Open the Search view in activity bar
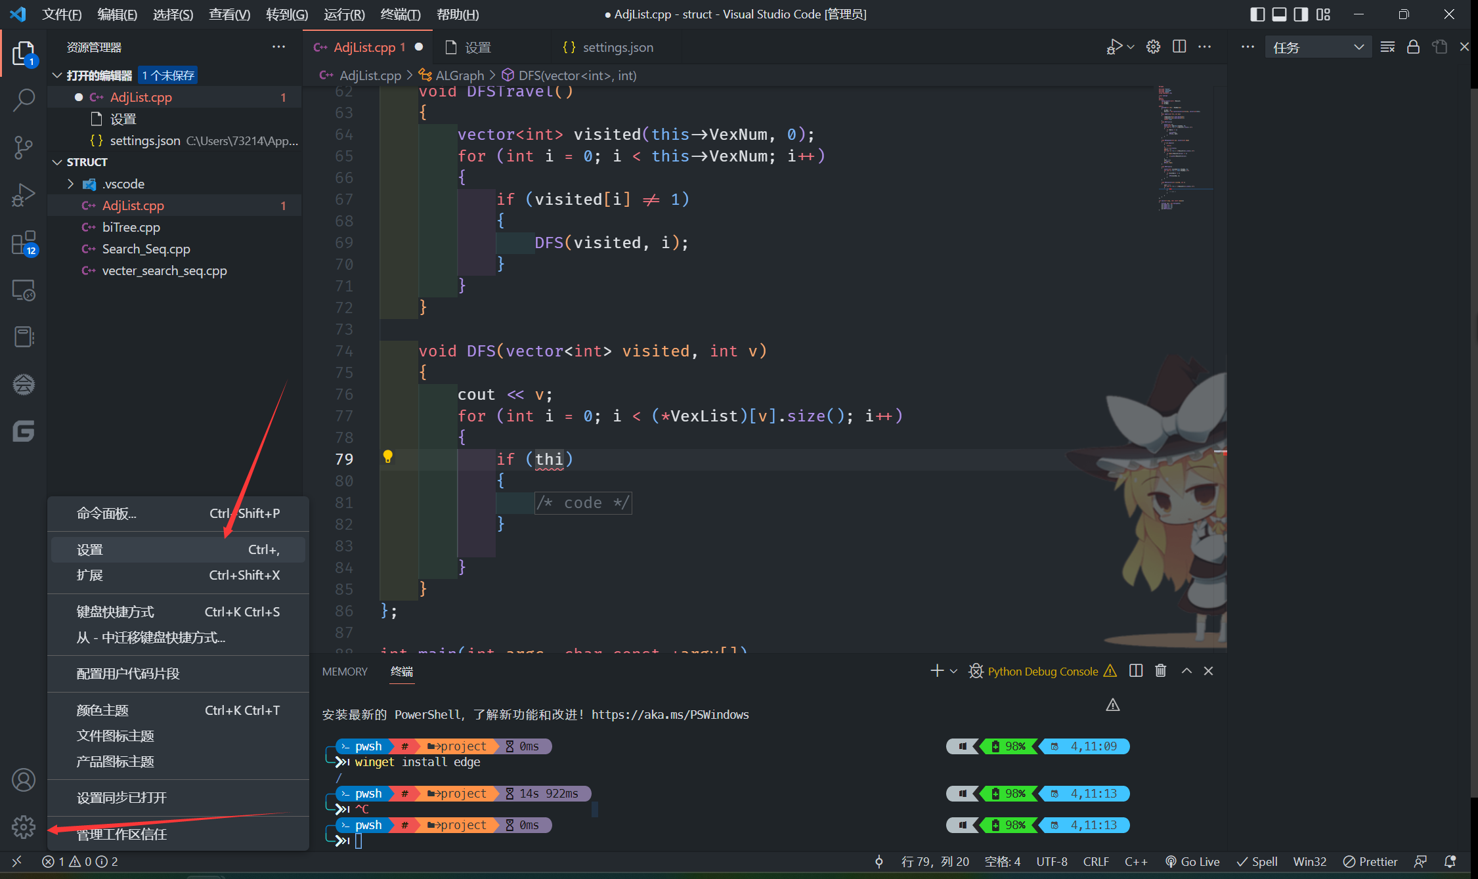Image resolution: width=1478 pixels, height=879 pixels. [x=24, y=100]
